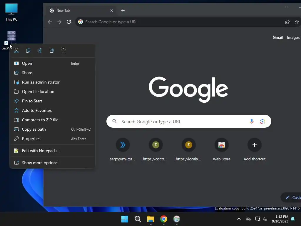The image size is (301, 226).
Task: Open Properties from the context menu
Action: (52, 139)
